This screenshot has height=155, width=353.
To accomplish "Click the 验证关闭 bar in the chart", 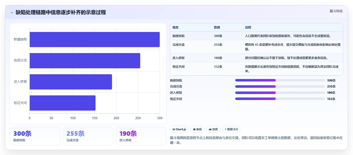I will 62,103.
